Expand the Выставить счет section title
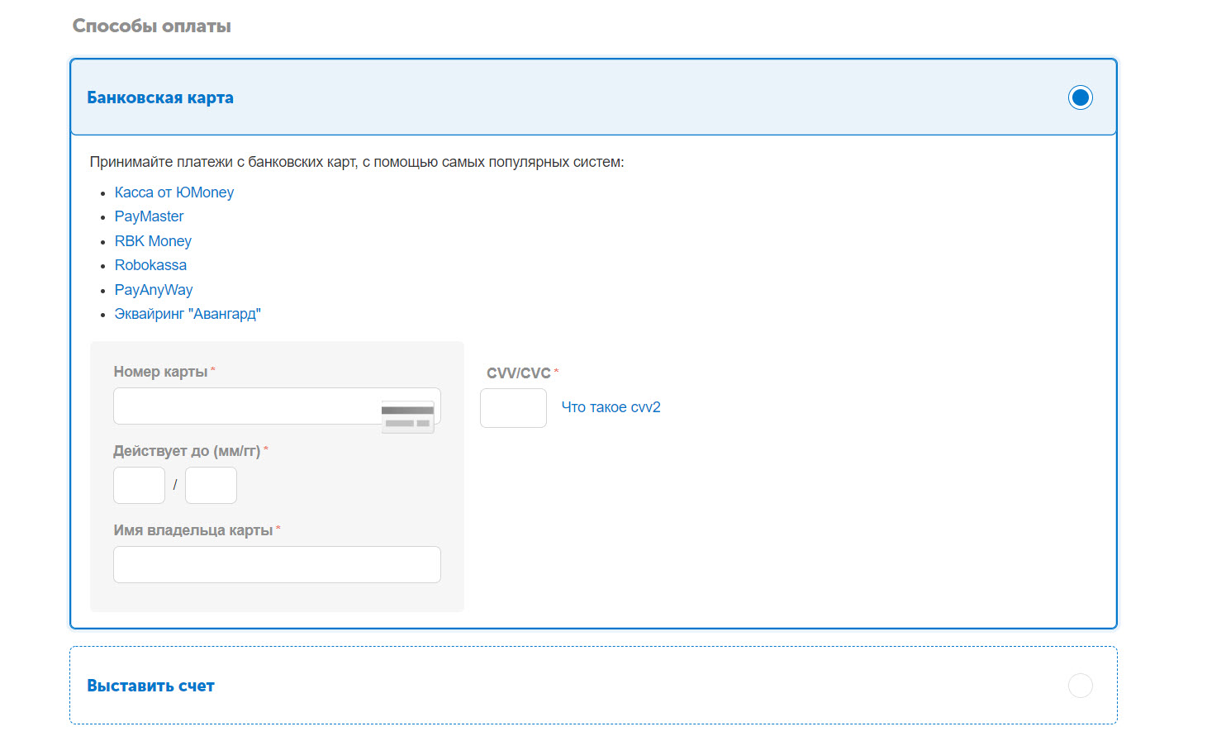This screenshot has height=736, width=1207. 150,686
